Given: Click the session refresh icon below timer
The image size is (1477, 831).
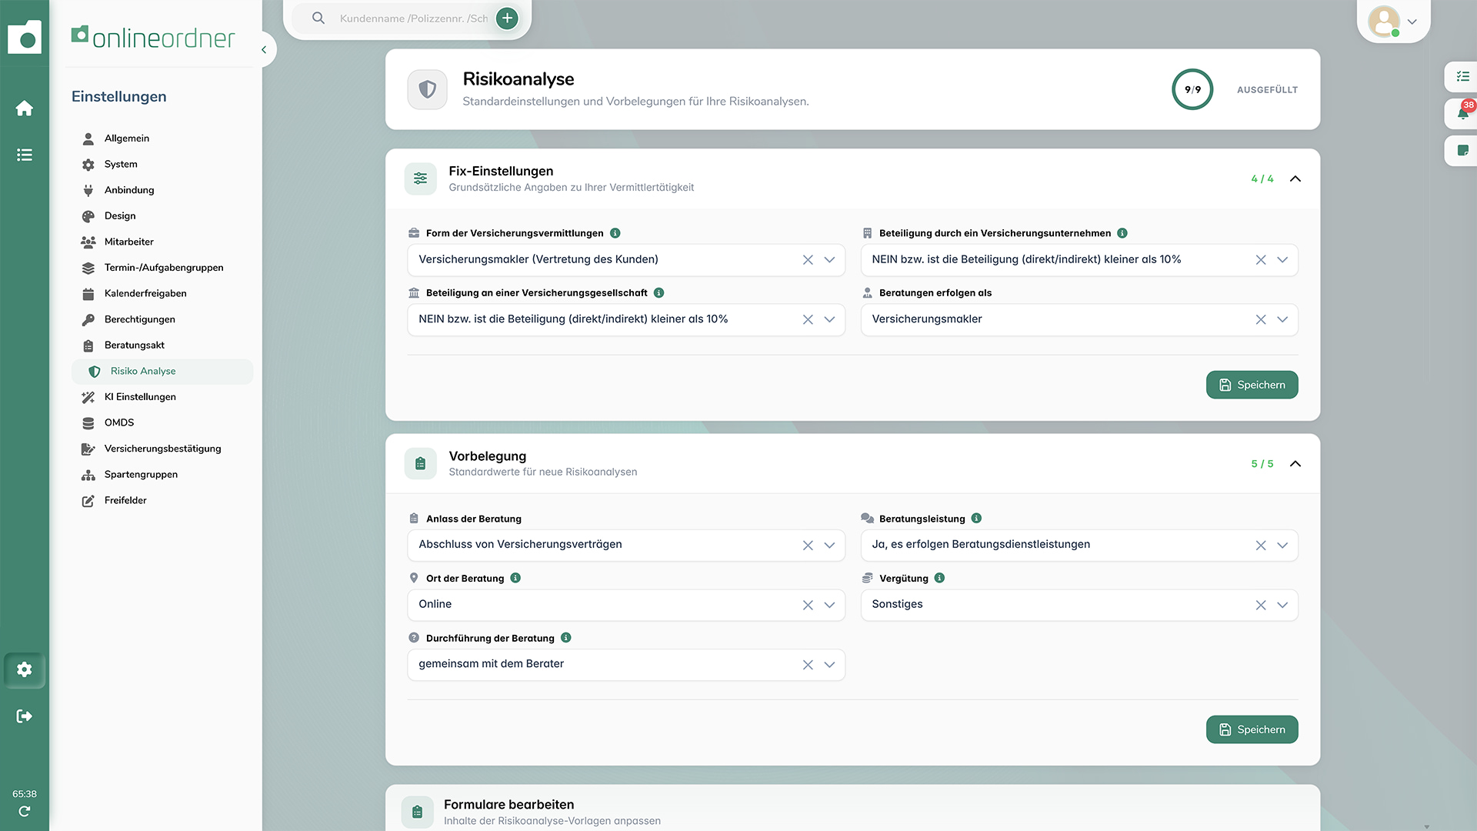Looking at the screenshot, I should [x=25, y=811].
